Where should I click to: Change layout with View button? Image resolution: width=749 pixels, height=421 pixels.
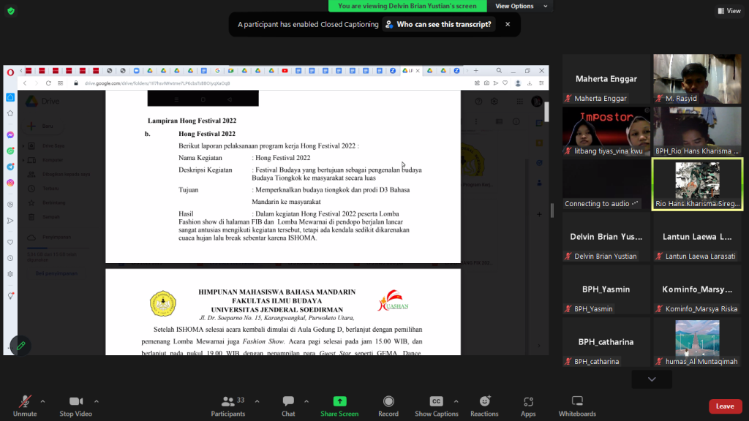point(729,10)
